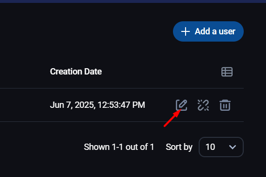Click the Add a user button
Image resolution: width=266 pixels, height=177 pixels.
click(208, 31)
